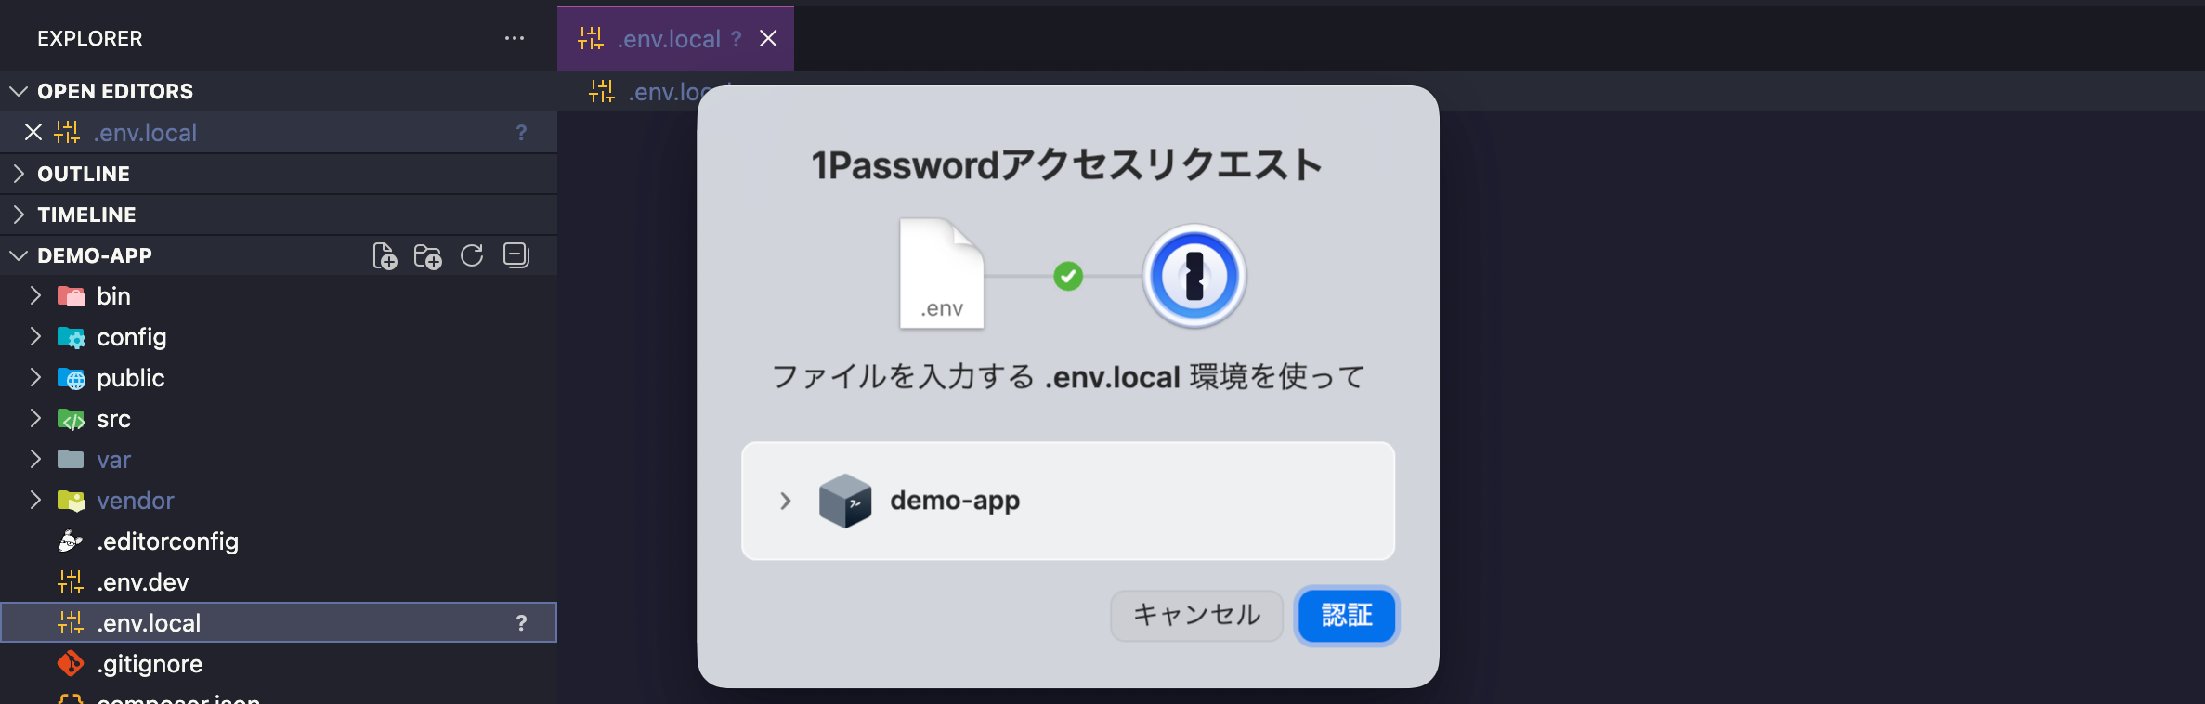The height and width of the screenshot is (704, 2205).
Task: Open the .gitignore file
Action: [150, 664]
